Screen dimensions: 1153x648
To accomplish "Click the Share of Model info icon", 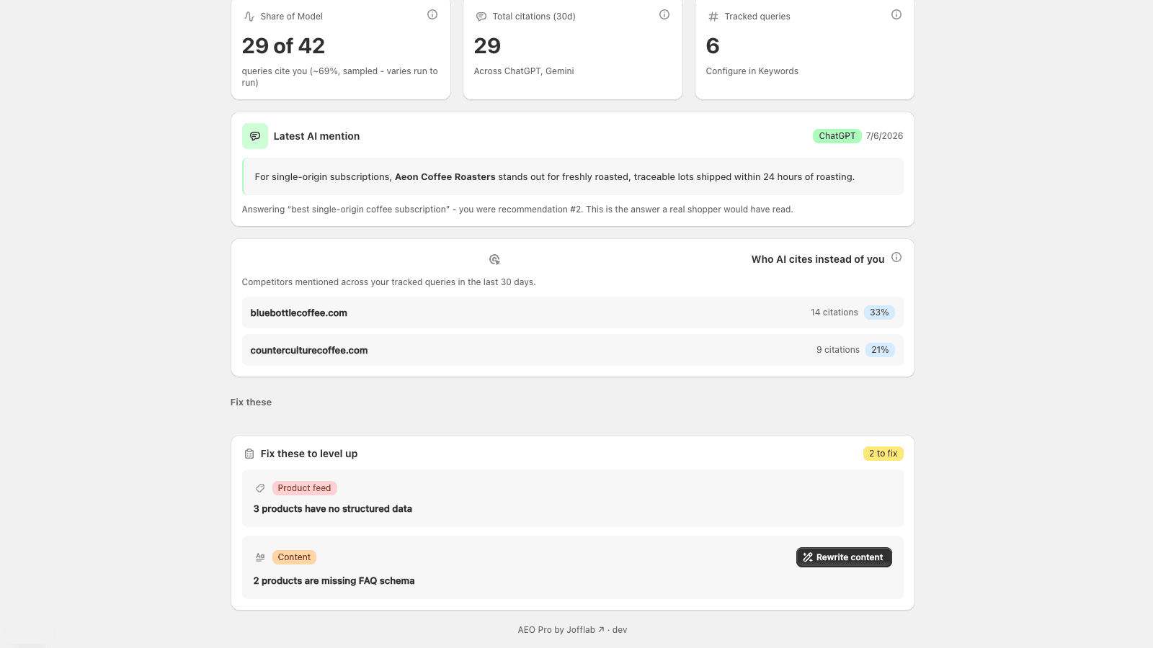I will [x=432, y=14].
